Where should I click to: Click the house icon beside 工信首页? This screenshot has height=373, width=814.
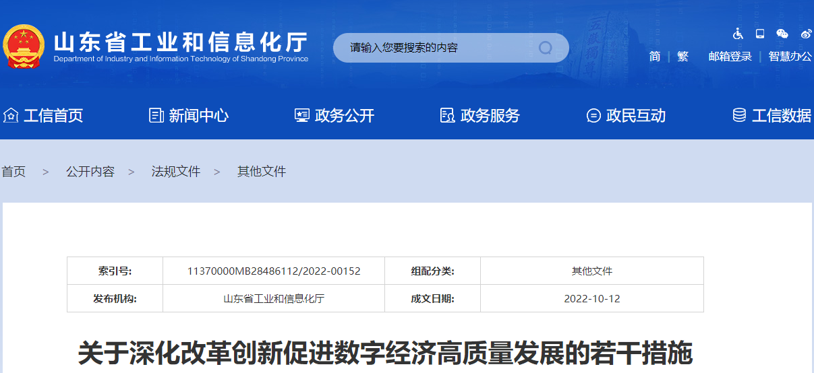(11, 116)
